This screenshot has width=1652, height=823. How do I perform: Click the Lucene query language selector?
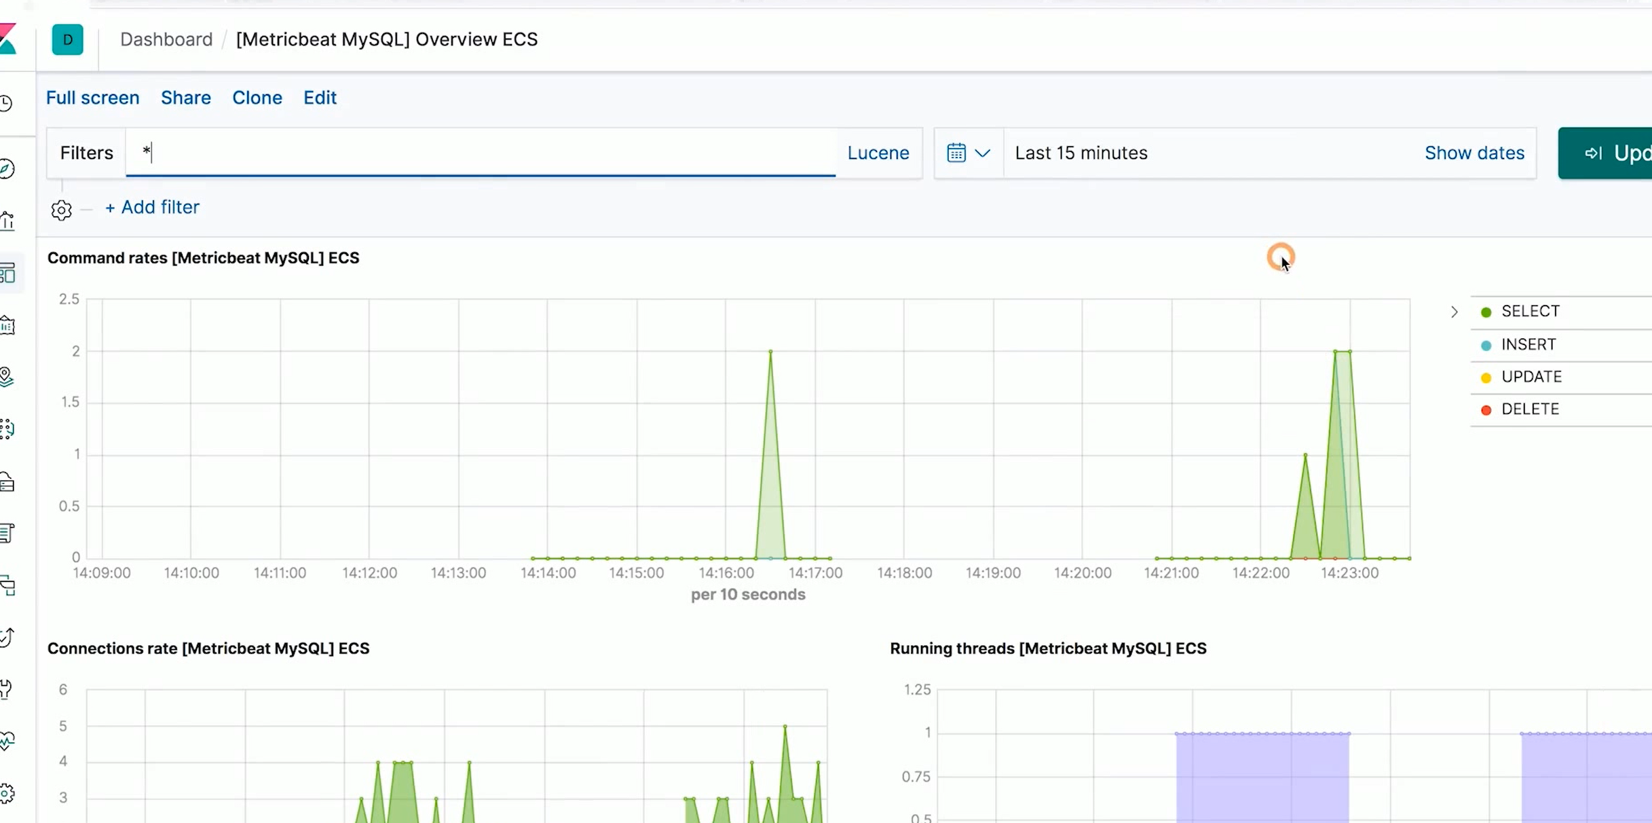coord(878,153)
